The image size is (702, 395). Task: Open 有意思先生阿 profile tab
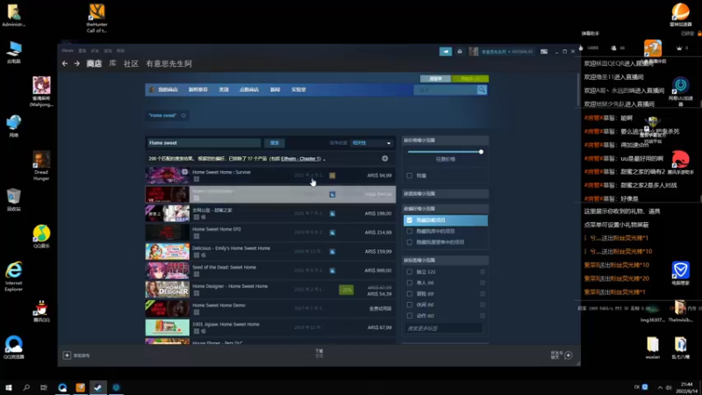168,63
